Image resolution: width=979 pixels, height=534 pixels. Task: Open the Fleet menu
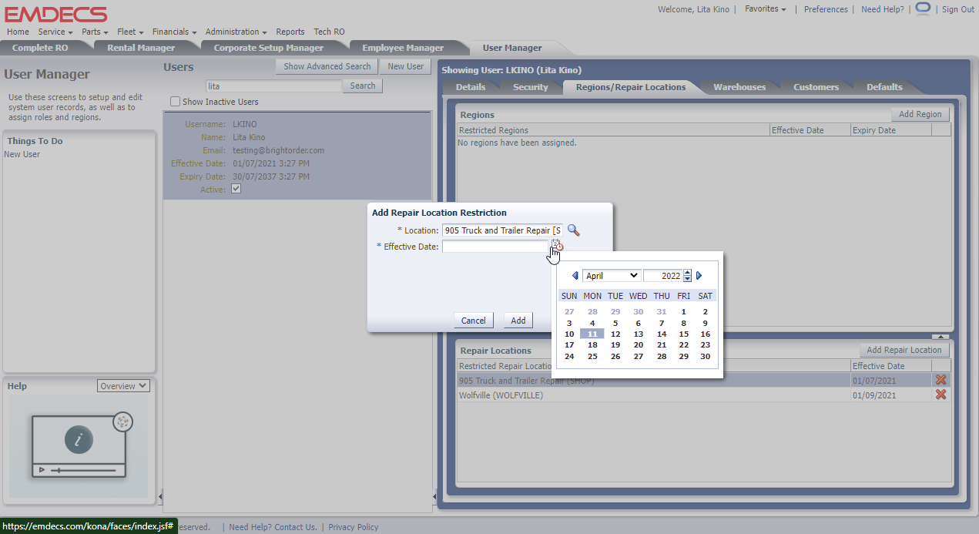(131, 32)
